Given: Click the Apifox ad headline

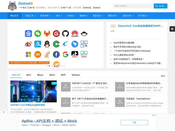Looking at the screenshot, I should 49,121.
